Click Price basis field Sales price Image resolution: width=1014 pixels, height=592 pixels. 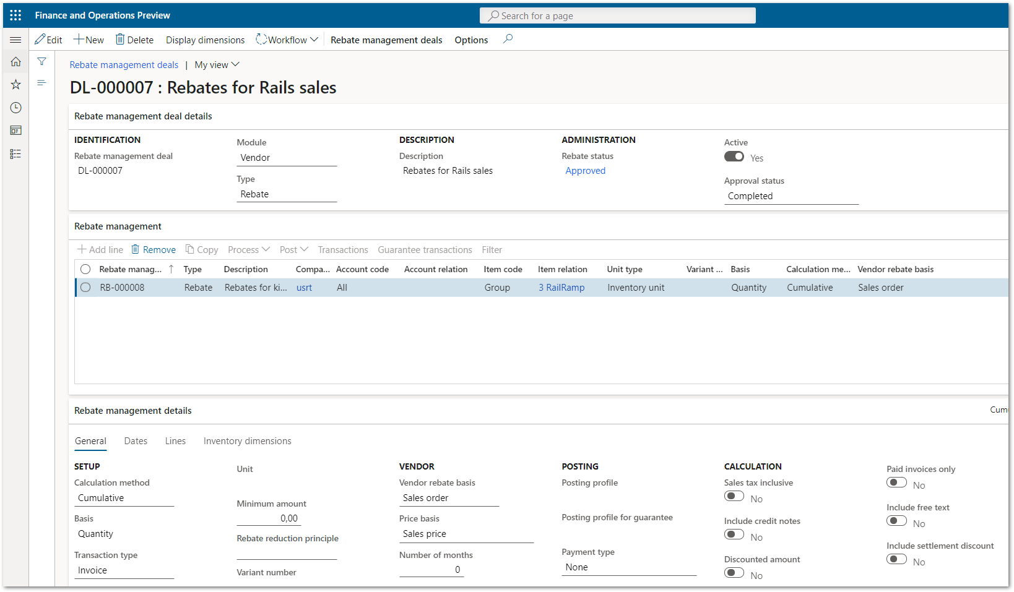466,534
